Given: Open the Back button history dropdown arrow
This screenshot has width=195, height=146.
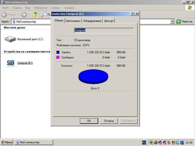Looking at the screenshot, I should click(18, 15).
